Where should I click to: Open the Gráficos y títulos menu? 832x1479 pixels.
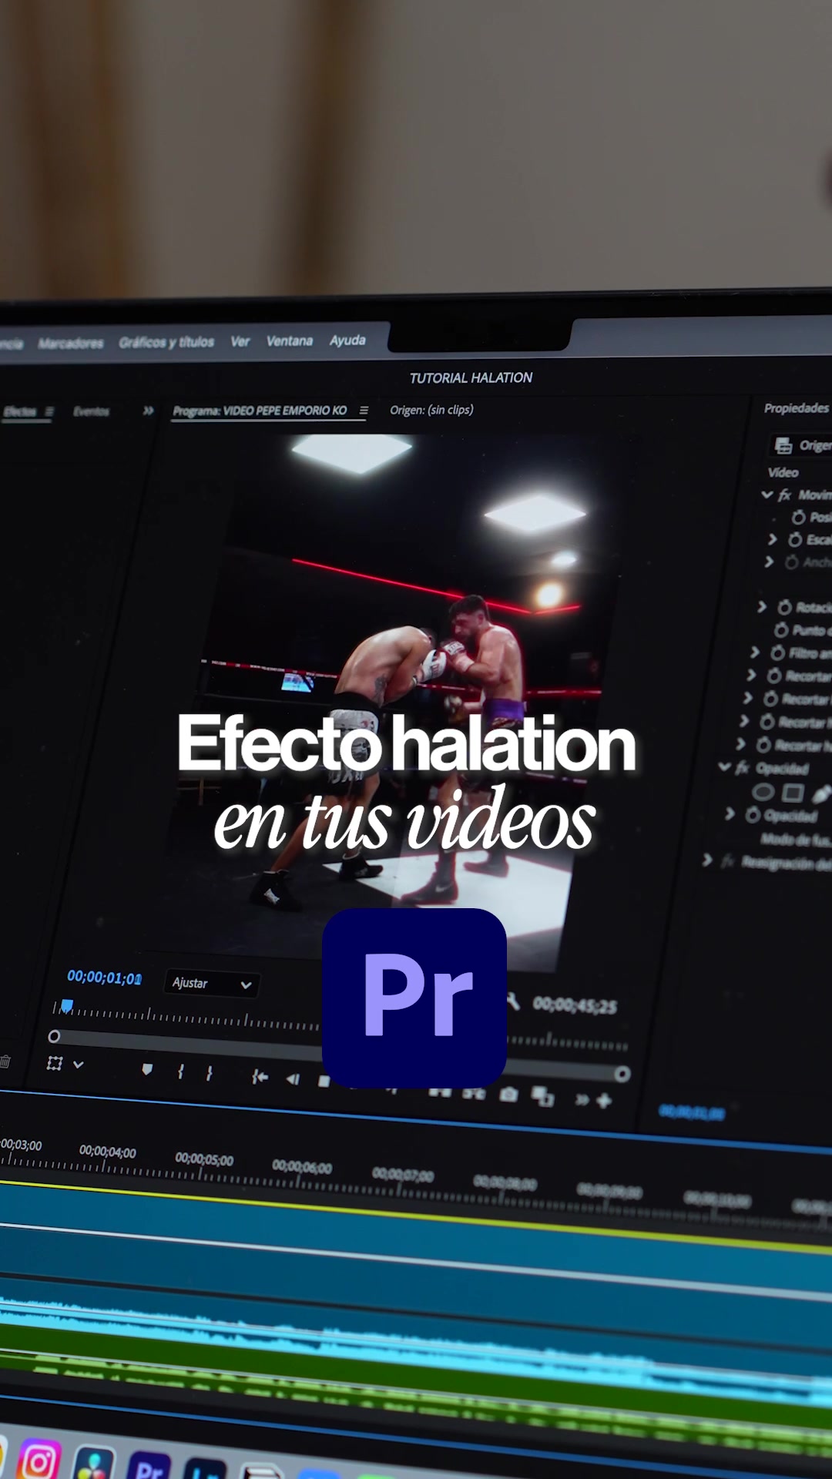click(166, 342)
